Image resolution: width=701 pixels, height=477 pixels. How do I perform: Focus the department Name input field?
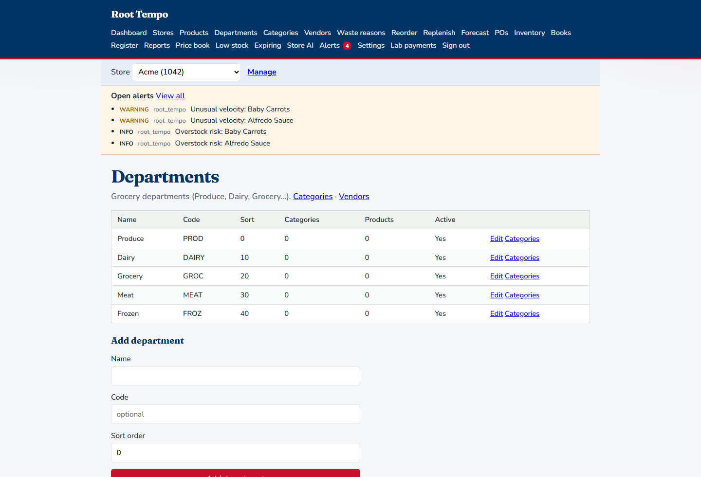(x=236, y=376)
